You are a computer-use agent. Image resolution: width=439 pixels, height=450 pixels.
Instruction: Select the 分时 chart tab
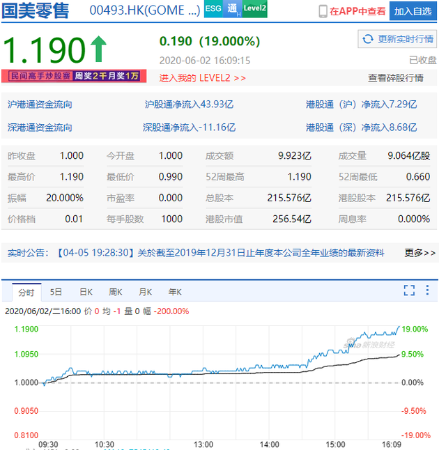[26, 293]
